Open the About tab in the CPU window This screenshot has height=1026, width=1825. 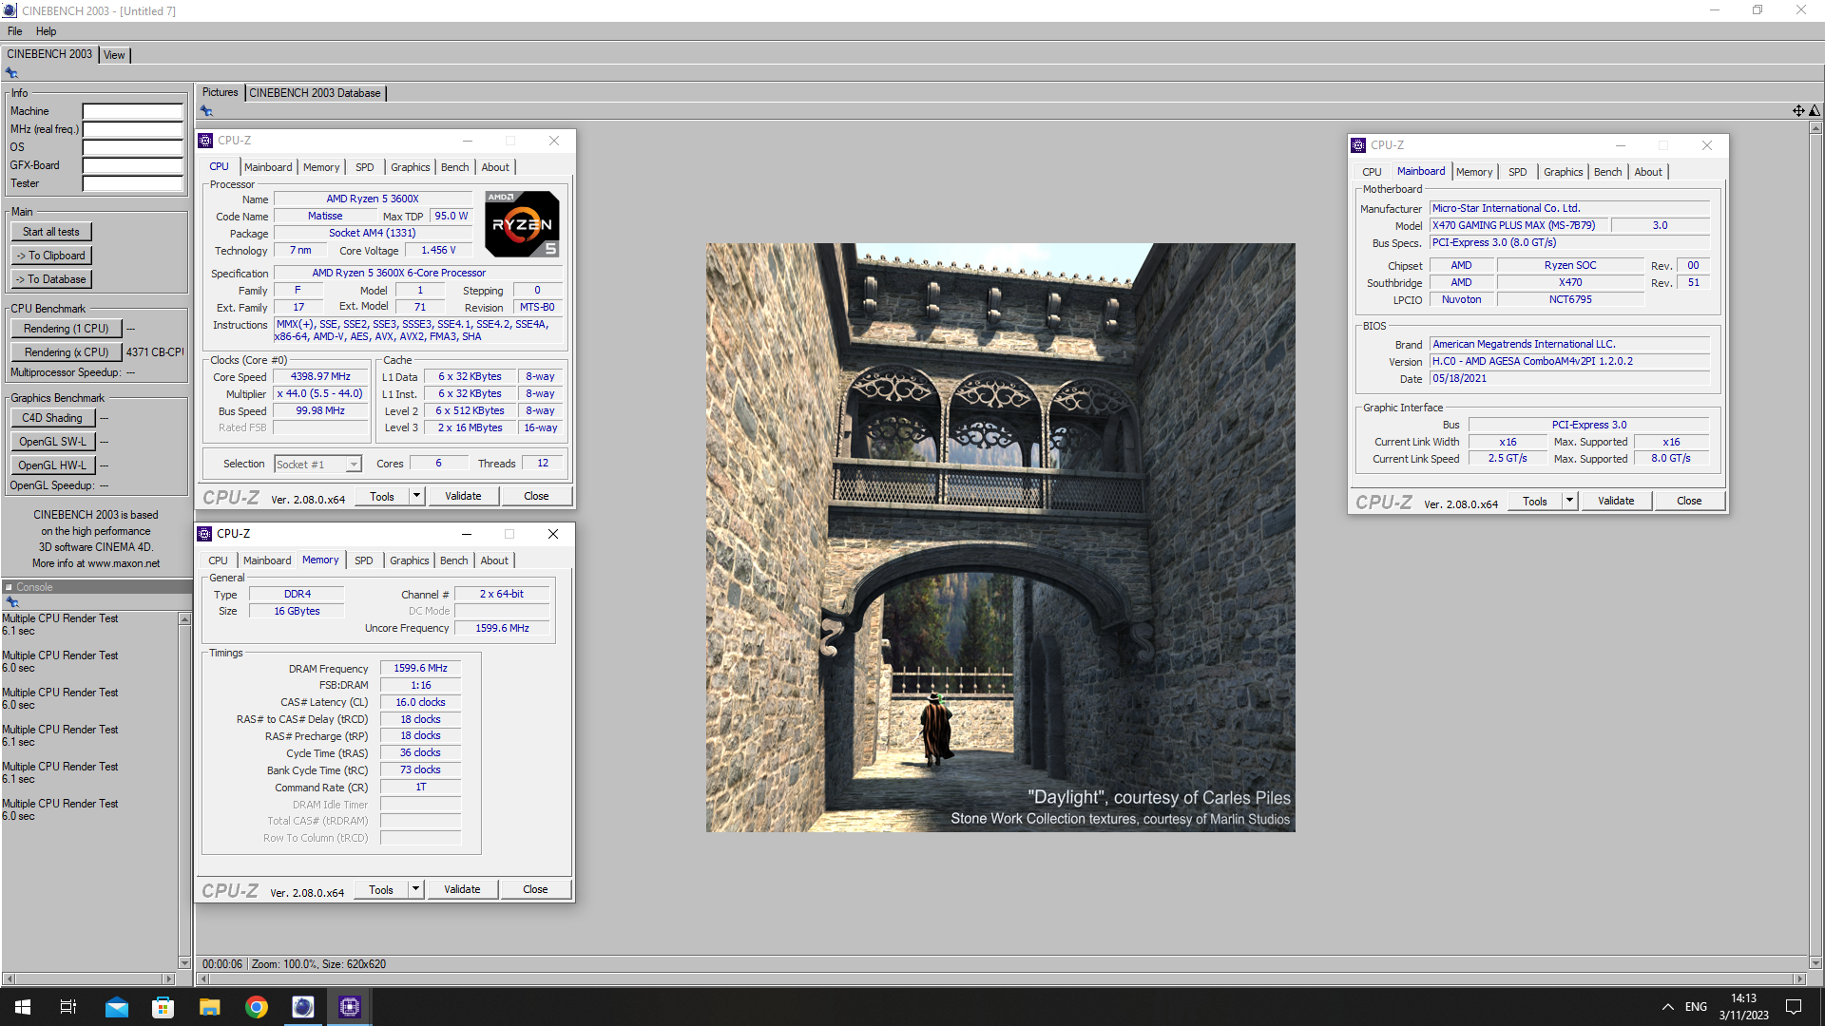[x=495, y=167]
